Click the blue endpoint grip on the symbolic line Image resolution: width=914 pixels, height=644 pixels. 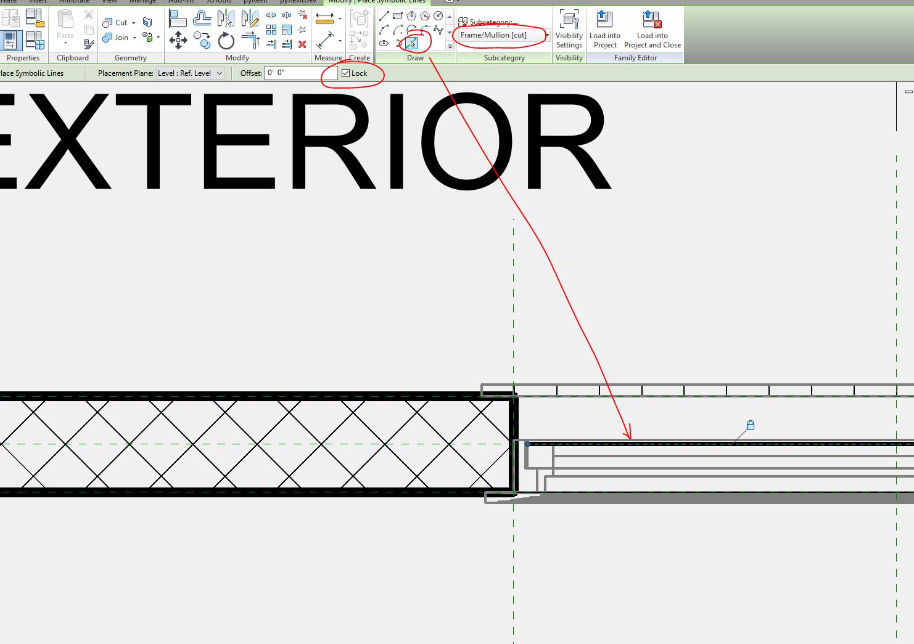tap(527, 444)
